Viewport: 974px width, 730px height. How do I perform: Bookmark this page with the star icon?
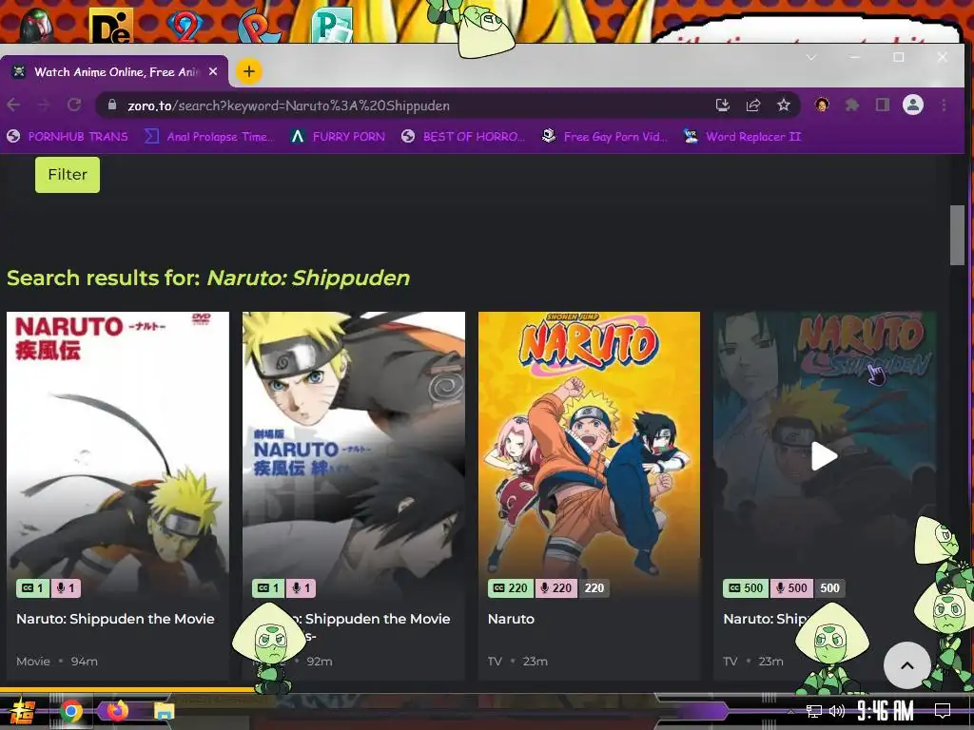point(784,105)
